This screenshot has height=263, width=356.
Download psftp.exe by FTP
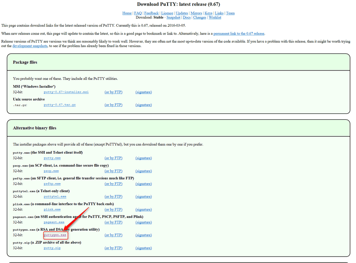[113, 184]
